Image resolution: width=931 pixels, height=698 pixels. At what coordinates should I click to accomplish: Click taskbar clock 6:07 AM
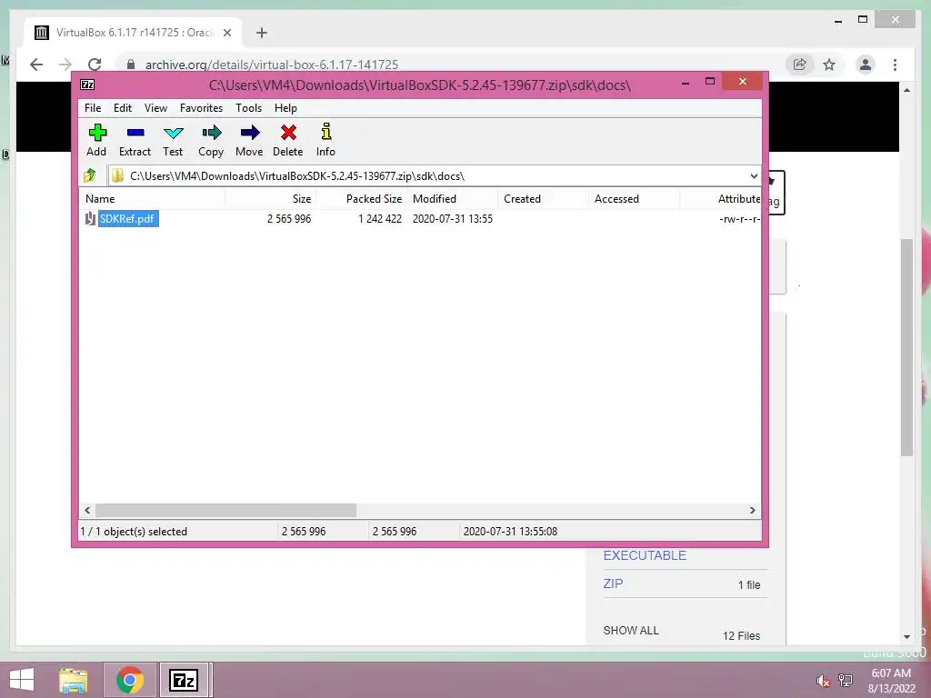[x=891, y=673]
